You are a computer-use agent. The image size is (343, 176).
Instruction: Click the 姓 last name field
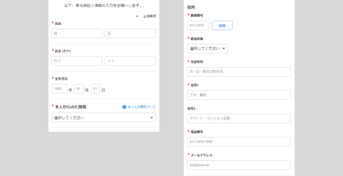click(77, 33)
